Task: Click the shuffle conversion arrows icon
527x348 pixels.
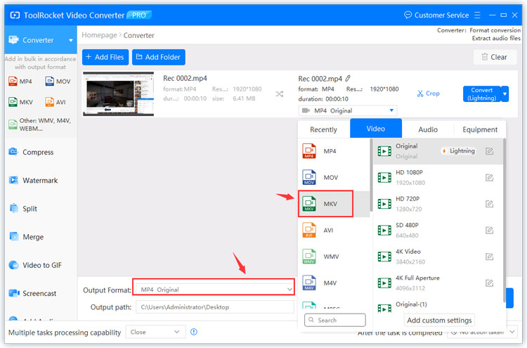Action: coord(279,94)
